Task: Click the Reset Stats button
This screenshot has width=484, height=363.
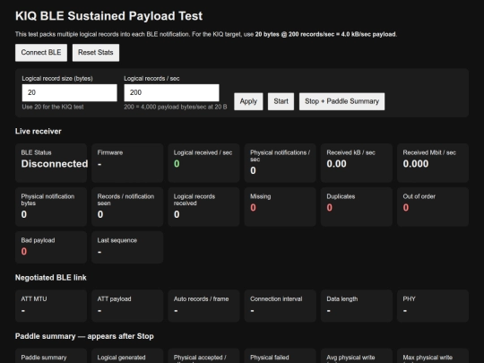Action: (x=96, y=53)
